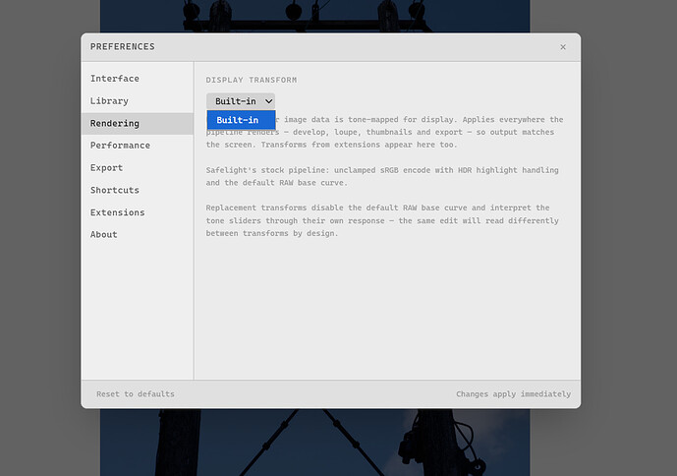Choose the Built-in option in list
Screen dimensions: 677x476
[x=242, y=120]
